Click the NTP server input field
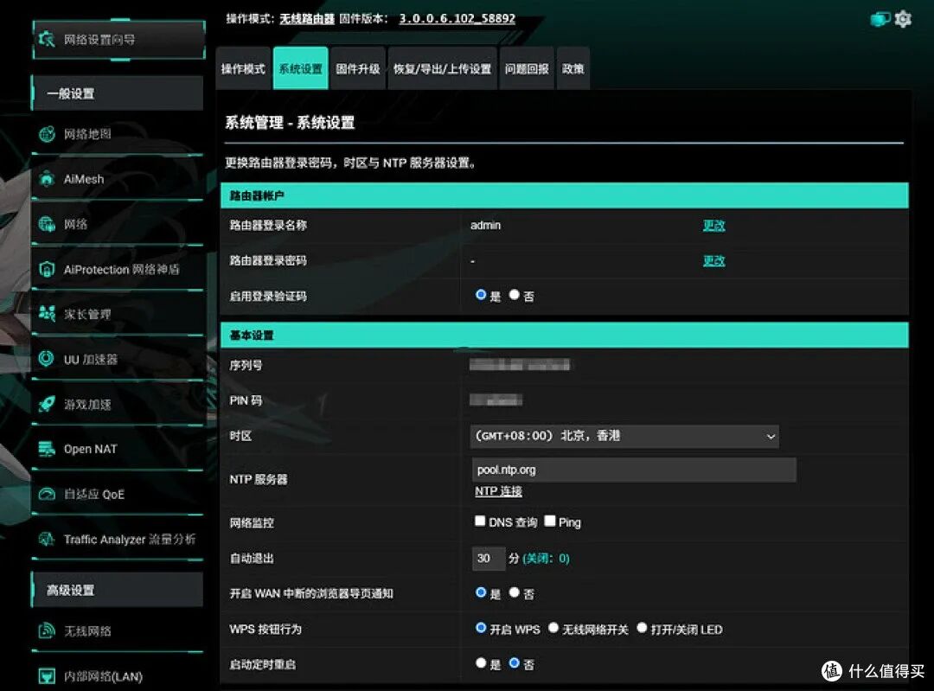Viewport: 934px width, 691px height. [x=634, y=470]
